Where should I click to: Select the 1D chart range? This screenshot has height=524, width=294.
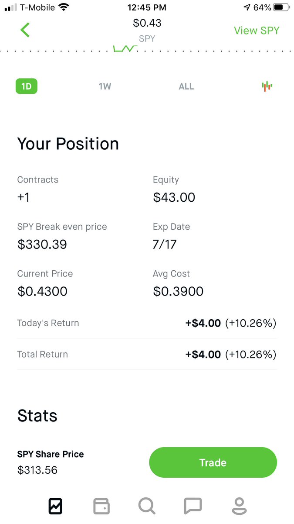[27, 86]
